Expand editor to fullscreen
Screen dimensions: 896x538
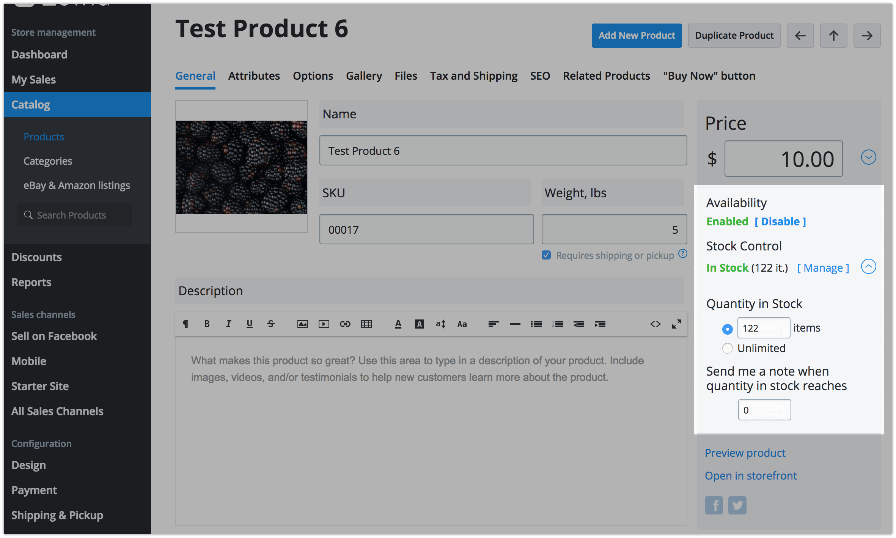(x=676, y=324)
